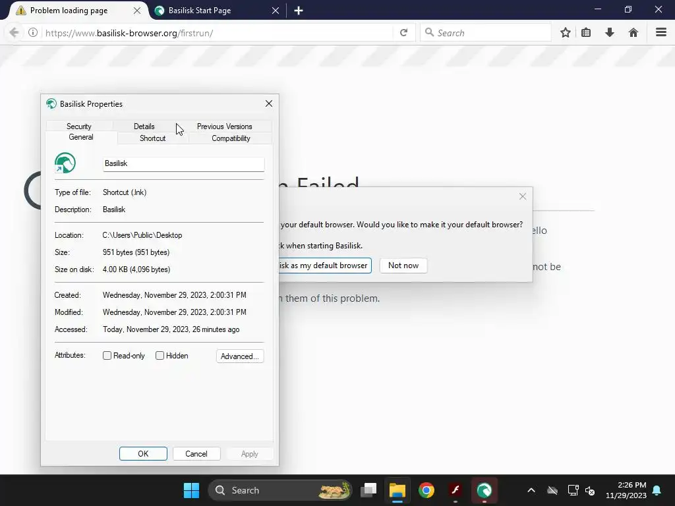This screenshot has height=506, width=675.
Task: Click the muted volume tray icon
Action: coord(590,490)
